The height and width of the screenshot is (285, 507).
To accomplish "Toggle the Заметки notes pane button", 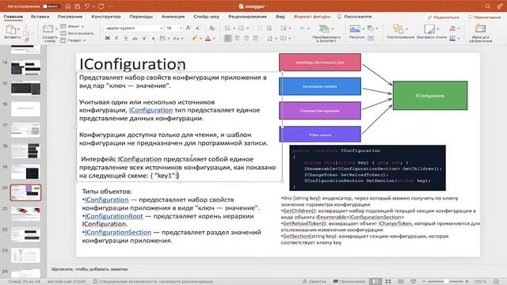I will tap(314, 282).
